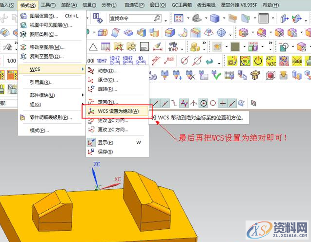The height and width of the screenshot is (242, 311).
Task: Select WCS 保存(S) option
Action: (117, 152)
